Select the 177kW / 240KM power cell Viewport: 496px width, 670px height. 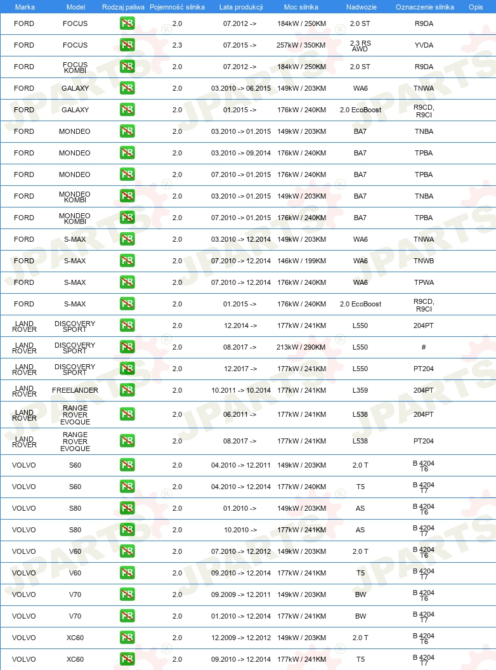pos(301,486)
